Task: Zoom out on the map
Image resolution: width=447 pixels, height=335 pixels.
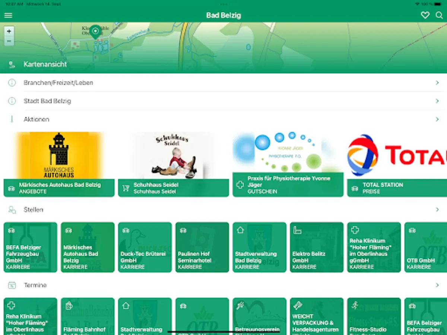Action: (9, 41)
